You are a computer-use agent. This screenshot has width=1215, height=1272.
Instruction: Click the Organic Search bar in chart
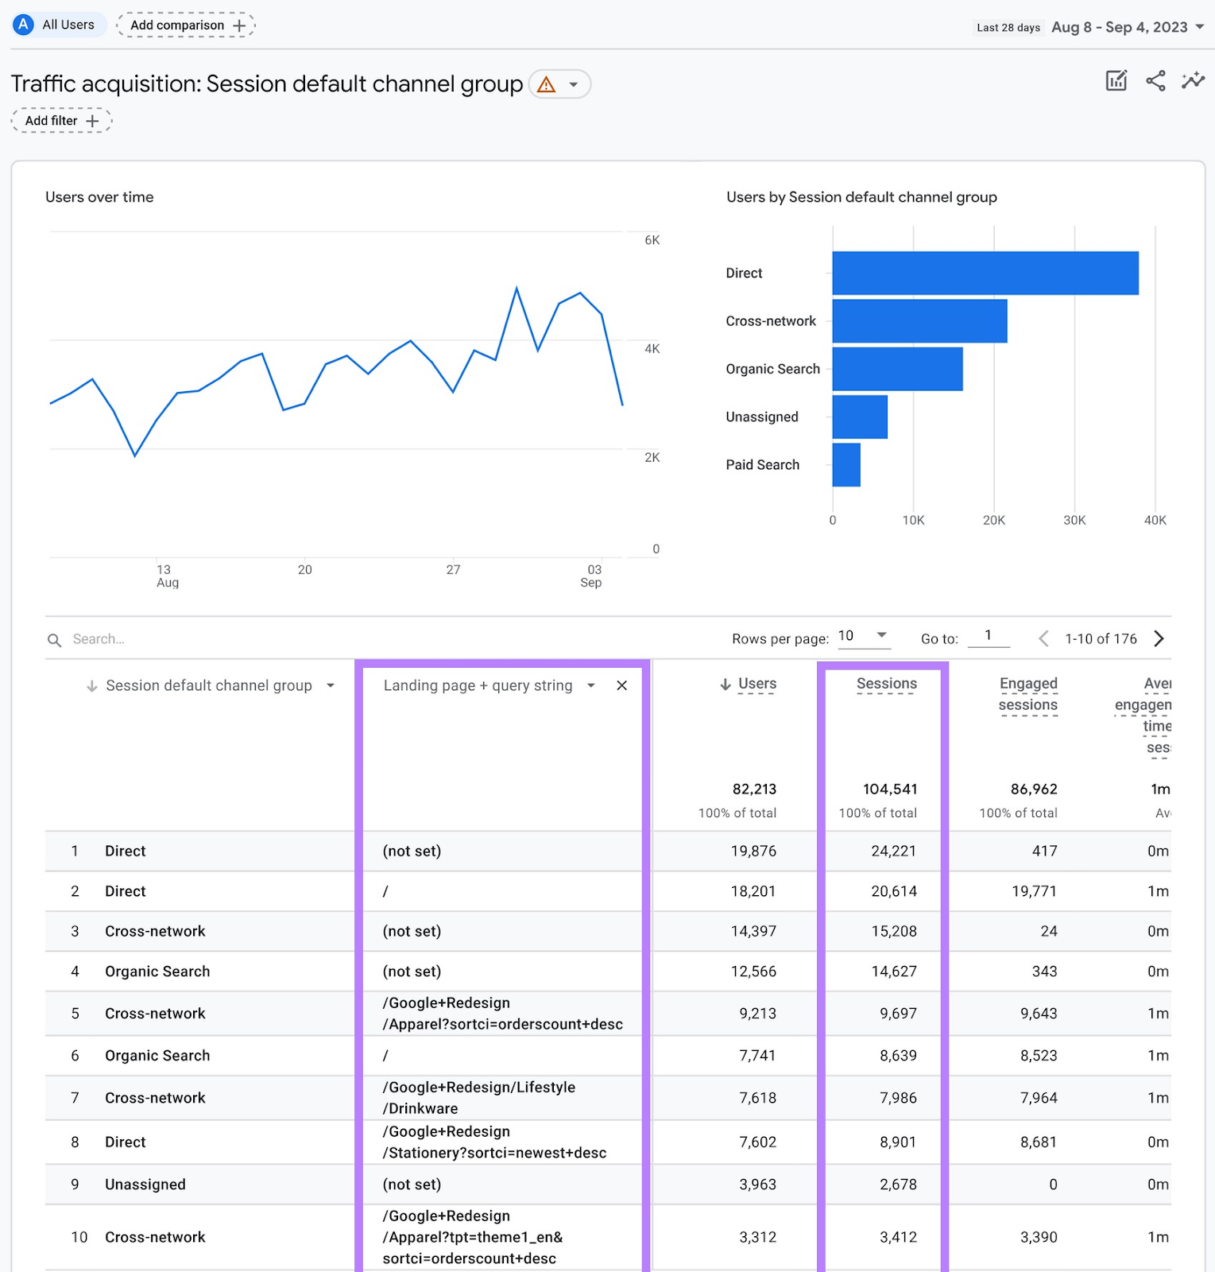click(x=898, y=369)
